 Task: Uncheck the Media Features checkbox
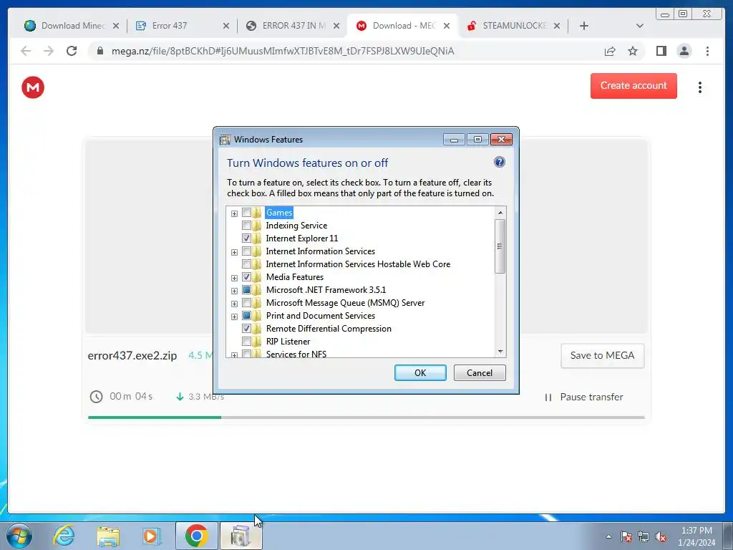(246, 277)
